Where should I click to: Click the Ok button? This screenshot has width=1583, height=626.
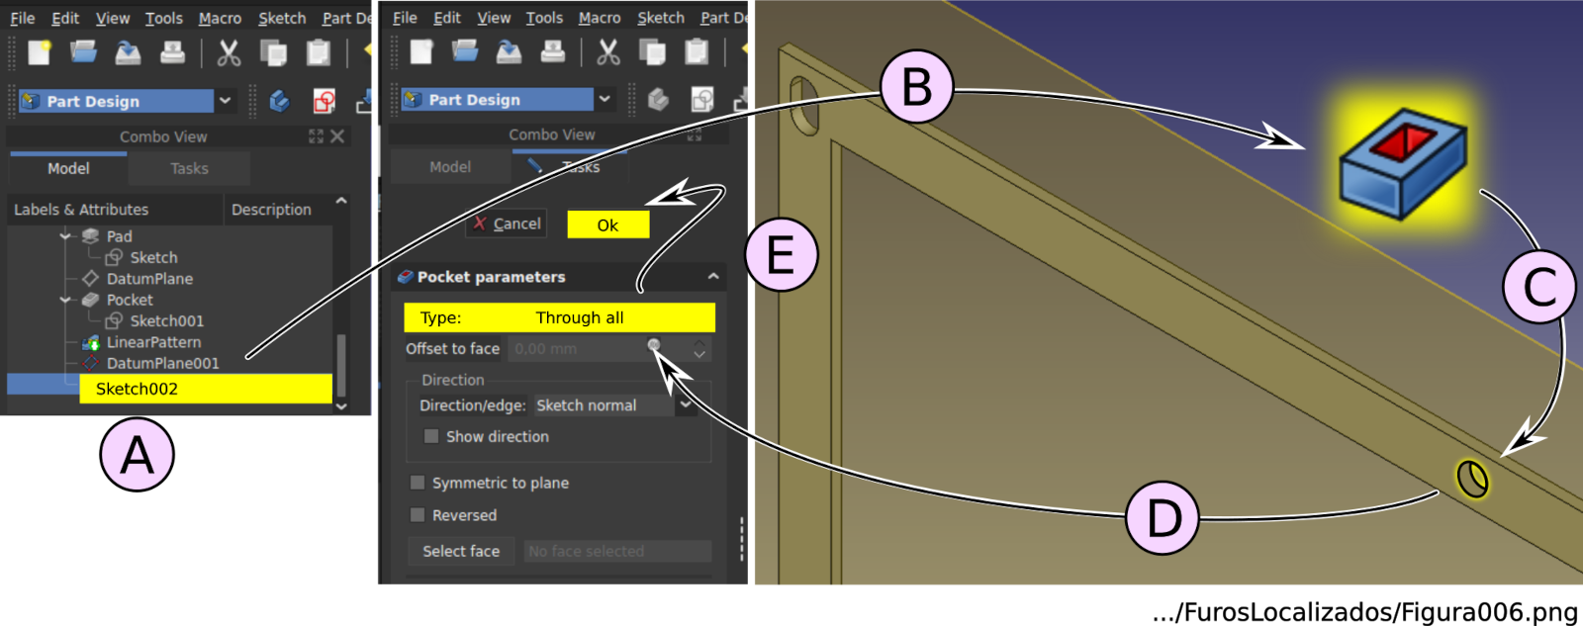(x=607, y=225)
